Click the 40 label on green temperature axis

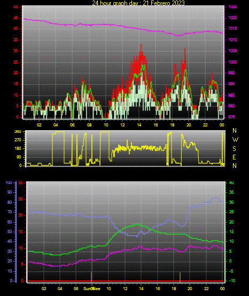click(x=231, y=183)
